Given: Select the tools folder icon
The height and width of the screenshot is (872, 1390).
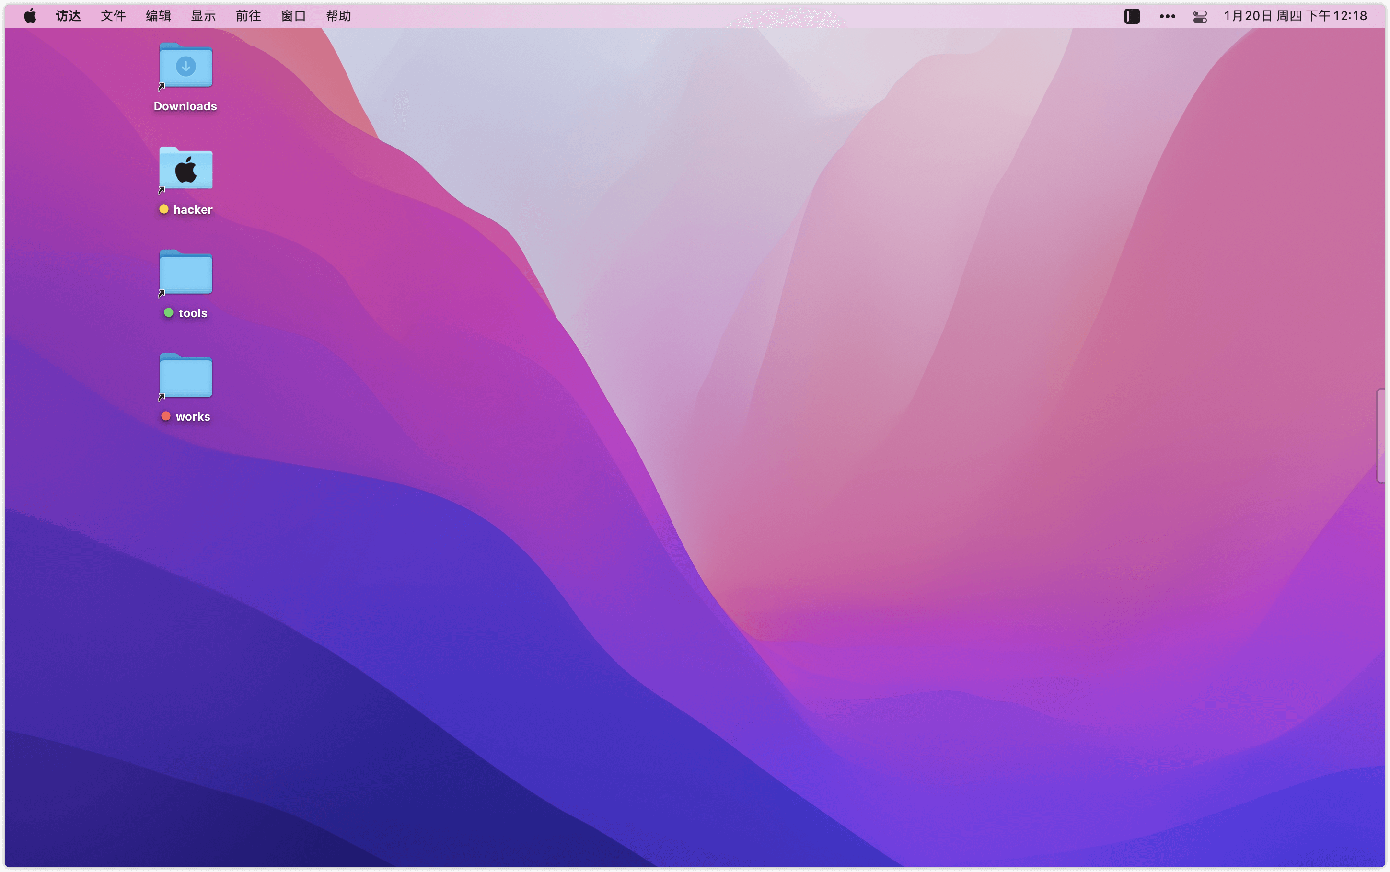Looking at the screenshot, I should [185, 272].
